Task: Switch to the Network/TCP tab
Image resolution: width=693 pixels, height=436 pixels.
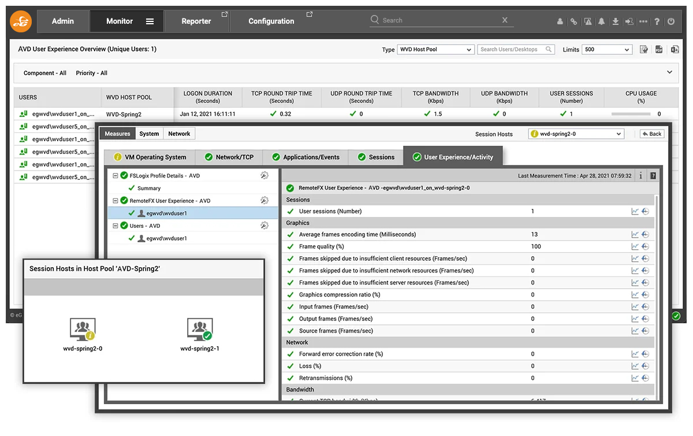Action: pos(229,157)
